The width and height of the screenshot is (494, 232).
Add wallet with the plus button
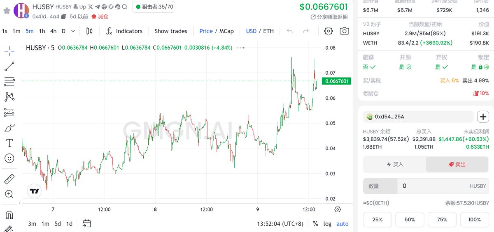tap(483, 117)
